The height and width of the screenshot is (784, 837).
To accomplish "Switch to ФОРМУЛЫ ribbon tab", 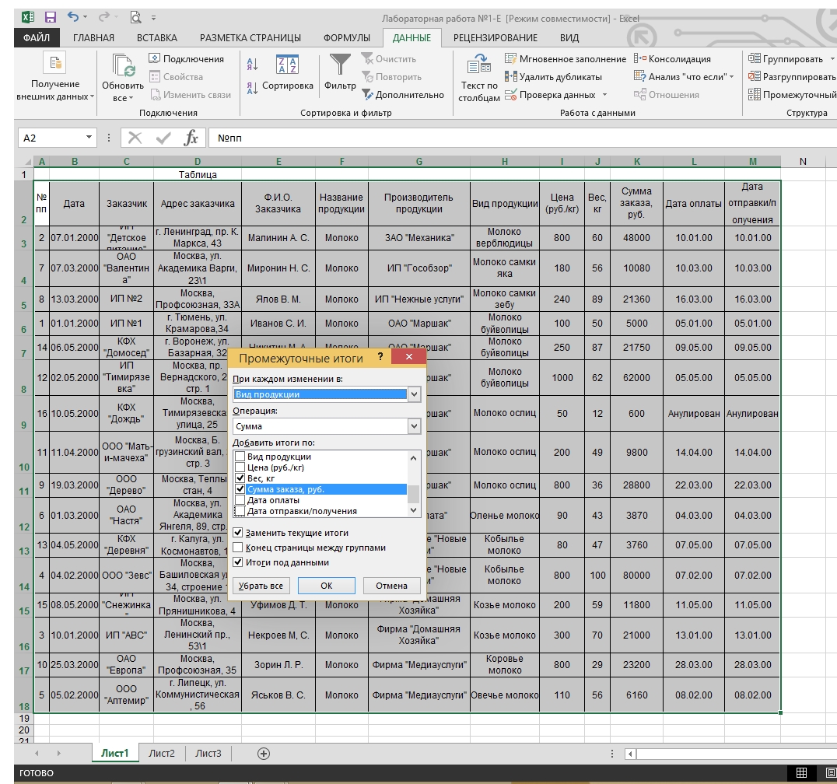I will pos(346,38).
